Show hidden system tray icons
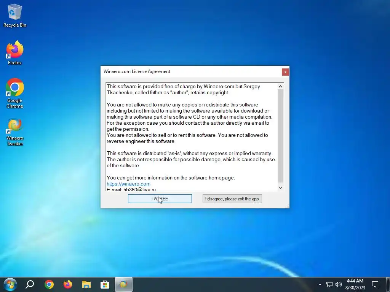 [320, 284]
